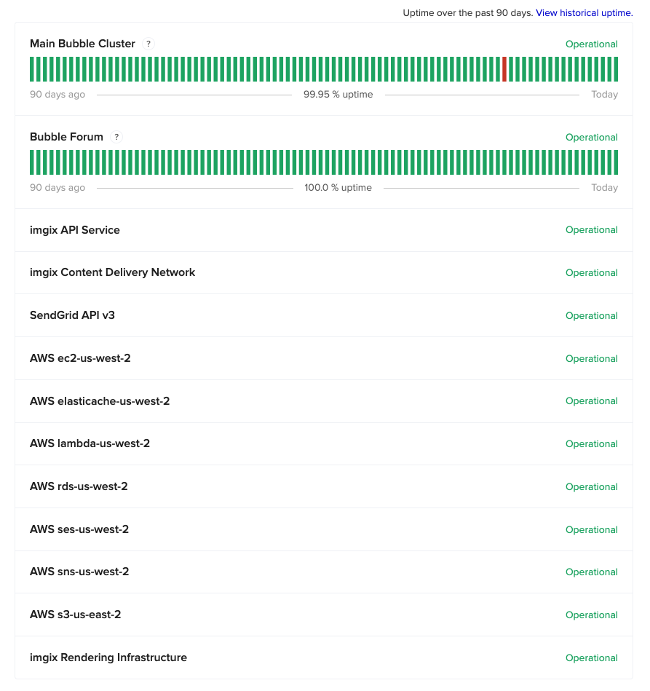Click the Operational status for Main Bubble Cluster
Image resolution: width=650 pixels, height=691 pixels.
tap(591, 44)
